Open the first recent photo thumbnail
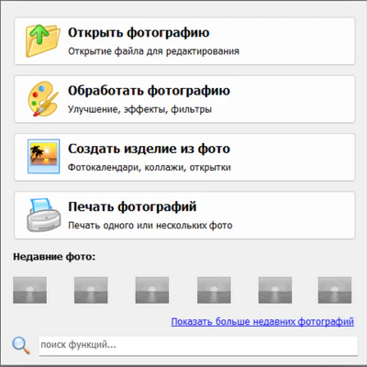The width and height of the screenshot is (367, 367). pyautogui.click(x=30, y=290)
